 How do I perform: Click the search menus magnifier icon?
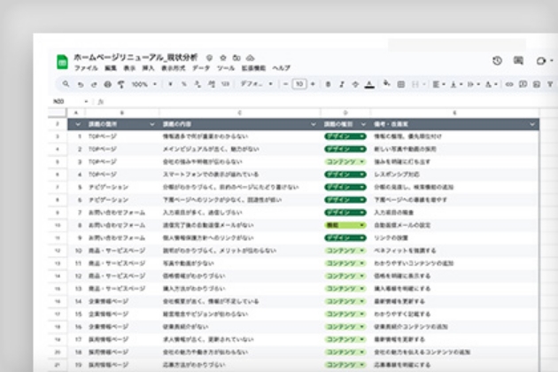pyautogui.click(x=66, y=84)
